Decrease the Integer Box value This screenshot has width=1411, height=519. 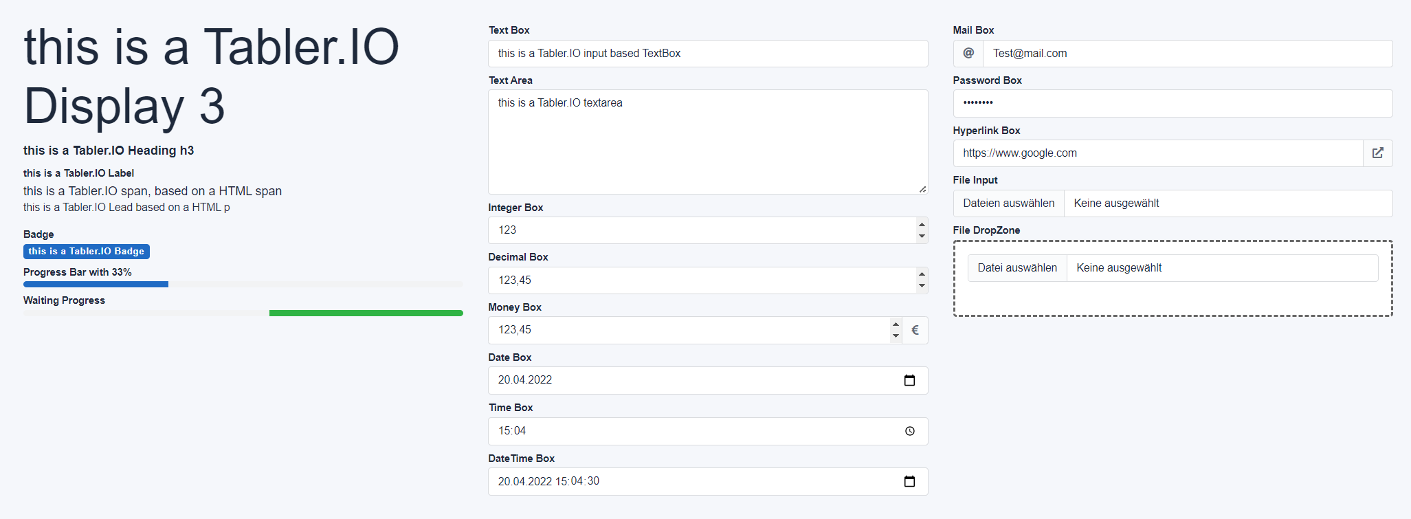[x=922, y=236]
